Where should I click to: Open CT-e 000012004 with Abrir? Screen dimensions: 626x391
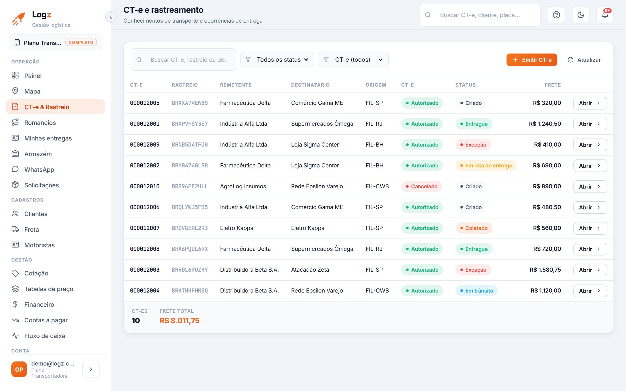pyautogui.click(x=590, y=291)
